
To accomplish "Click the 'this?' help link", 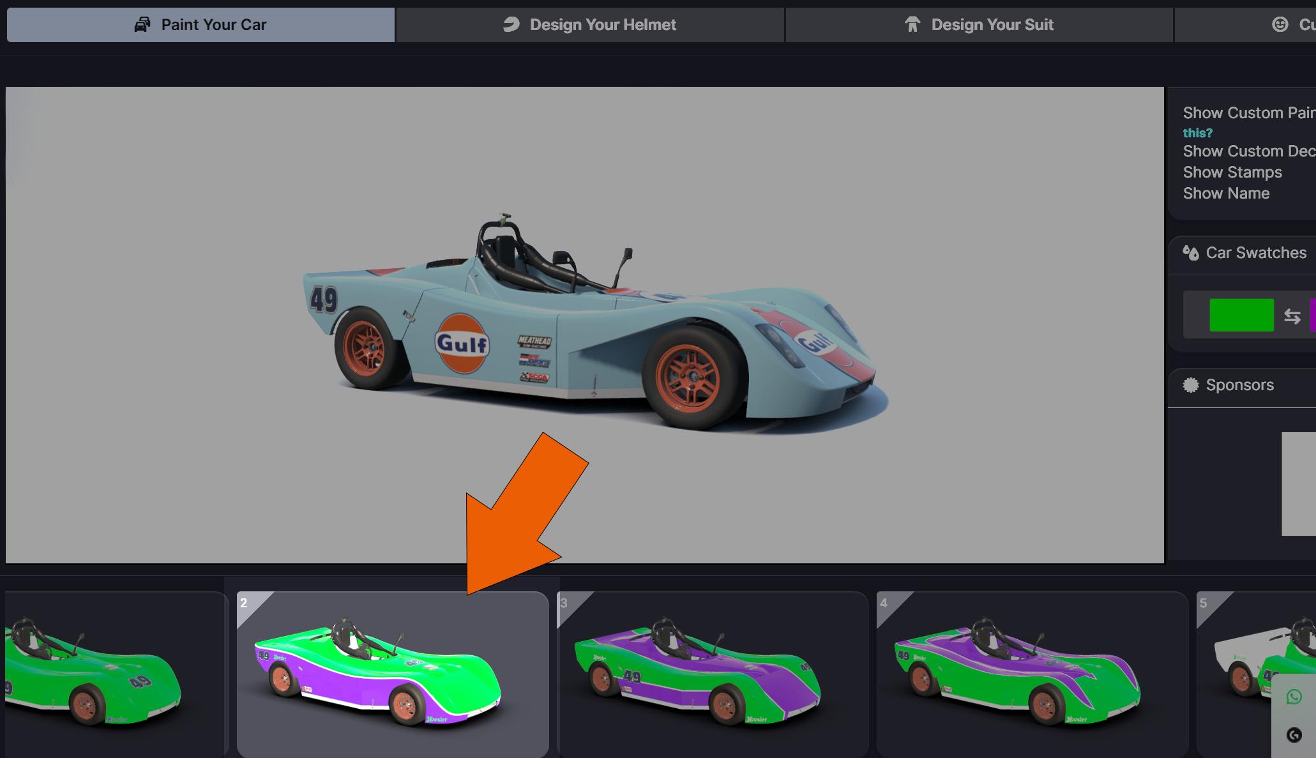I will pos(1197,133).
